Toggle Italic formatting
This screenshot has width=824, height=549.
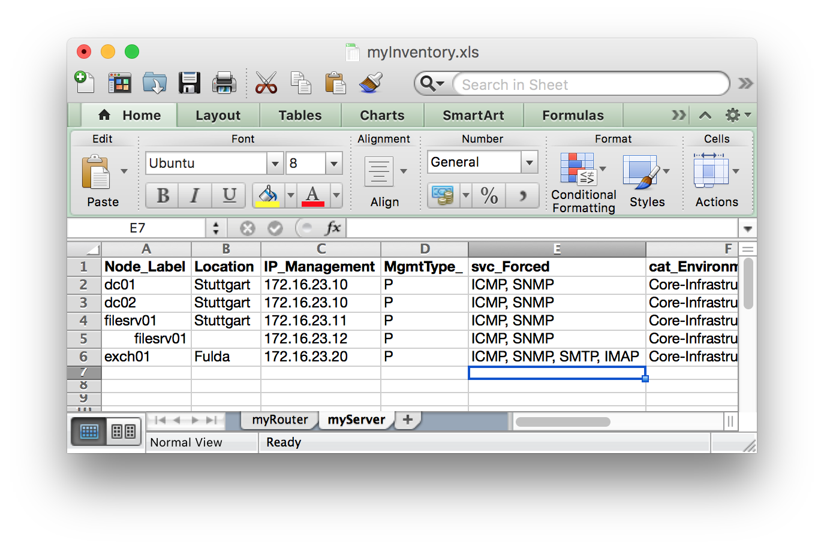tap(195, 195)
